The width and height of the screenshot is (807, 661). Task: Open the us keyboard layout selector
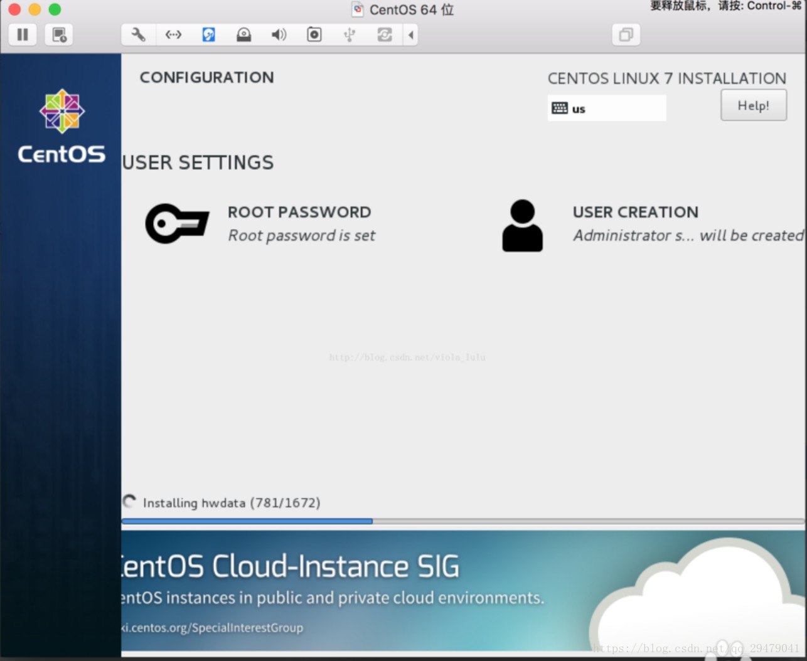[607, 108]
